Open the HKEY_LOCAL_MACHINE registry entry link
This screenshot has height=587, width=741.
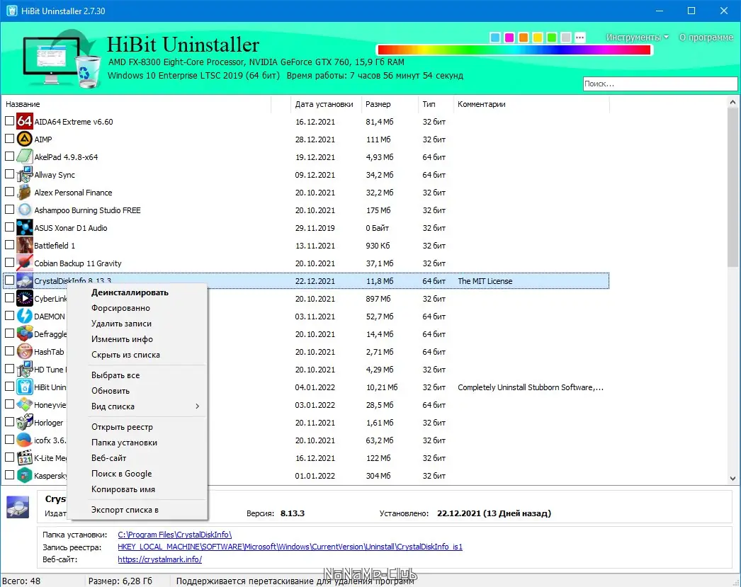[290, 547]
